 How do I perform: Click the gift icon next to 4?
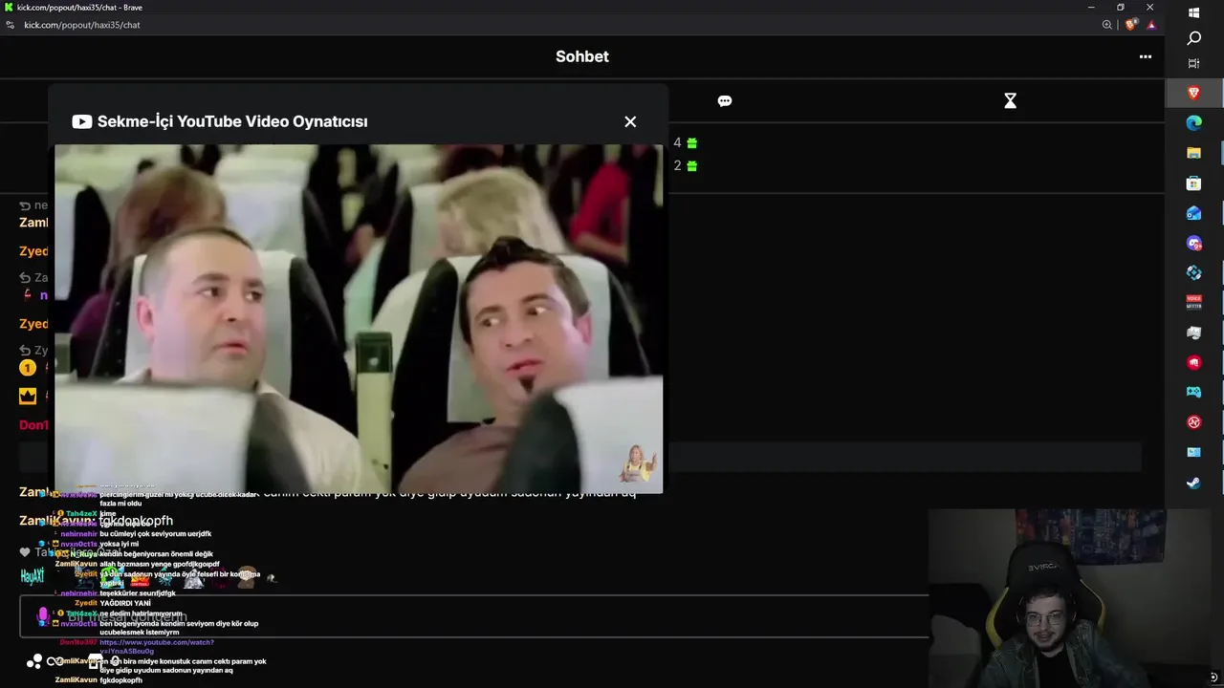coord(692,143)
